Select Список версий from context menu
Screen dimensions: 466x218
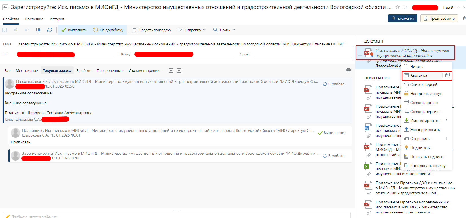424,84
